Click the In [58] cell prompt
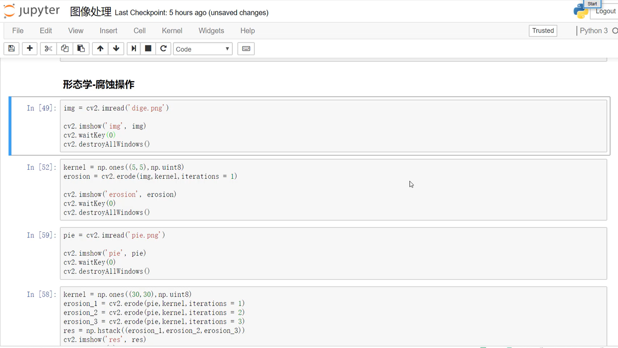This screenshot has height=348, width=618. coord(41,294)
